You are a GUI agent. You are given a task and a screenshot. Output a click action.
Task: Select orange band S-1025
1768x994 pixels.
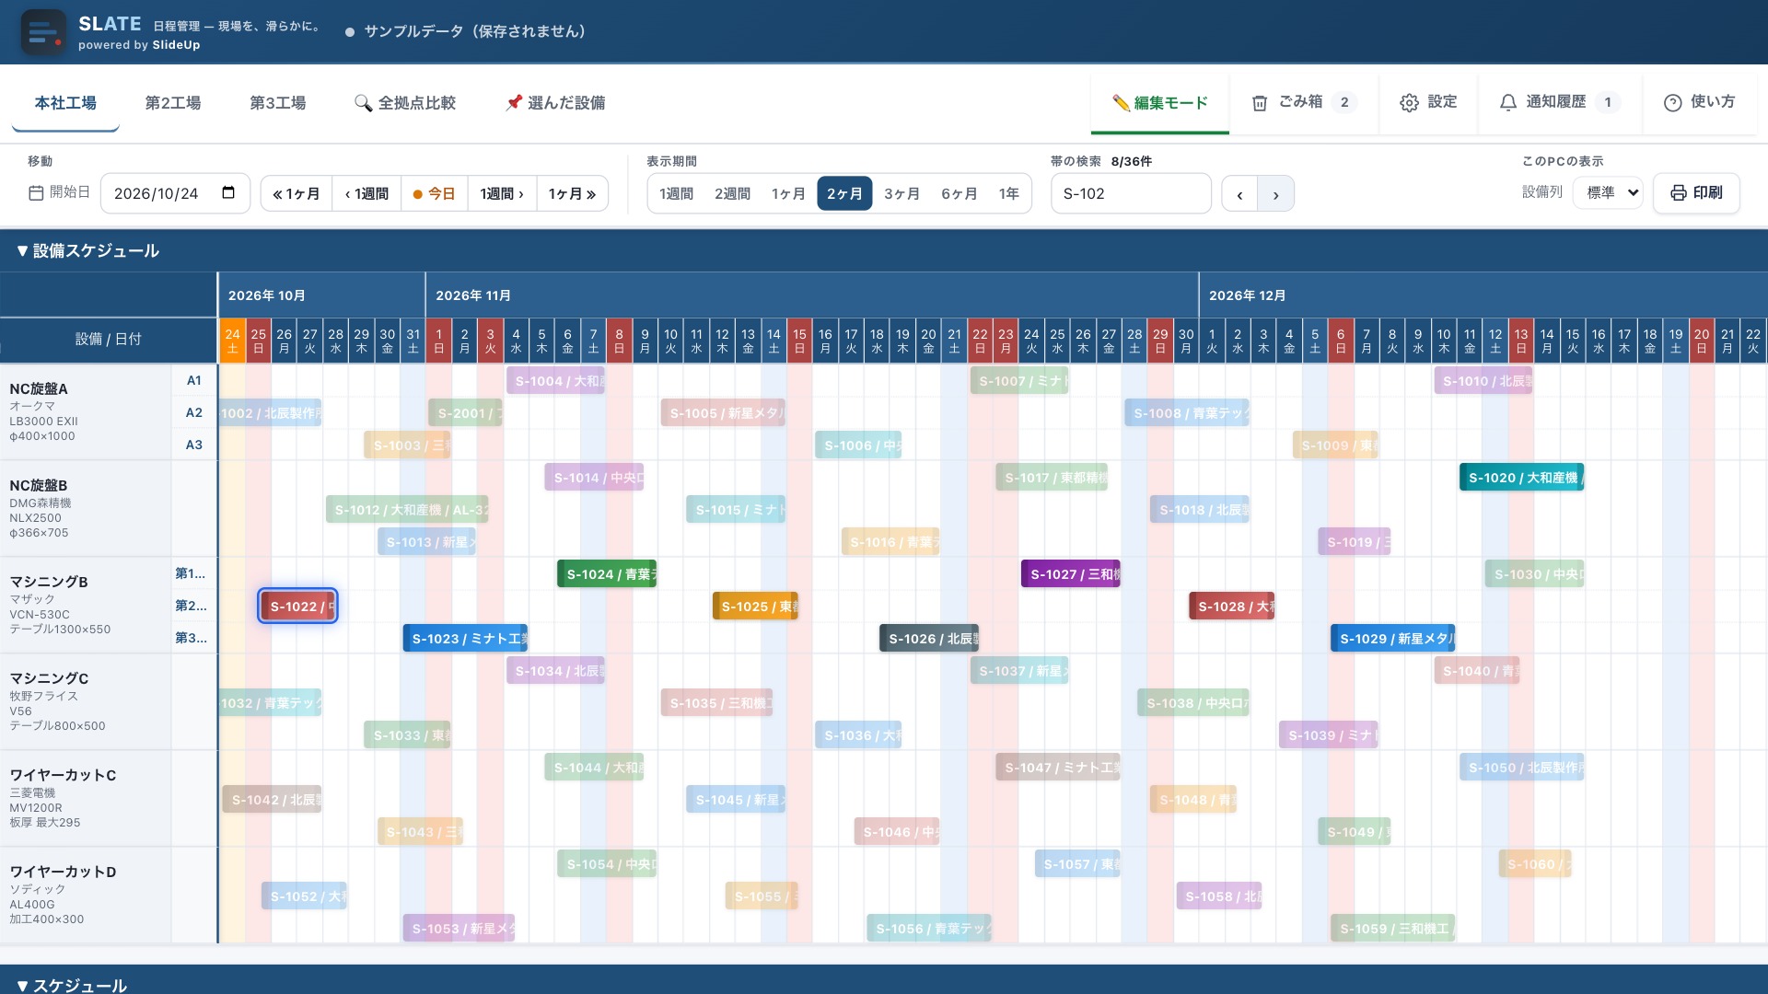click(x=755, y=607)
